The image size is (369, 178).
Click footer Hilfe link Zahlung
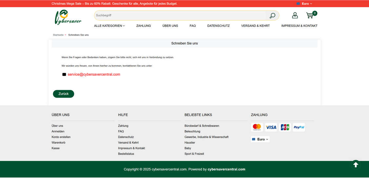click(x=123, y=126)
